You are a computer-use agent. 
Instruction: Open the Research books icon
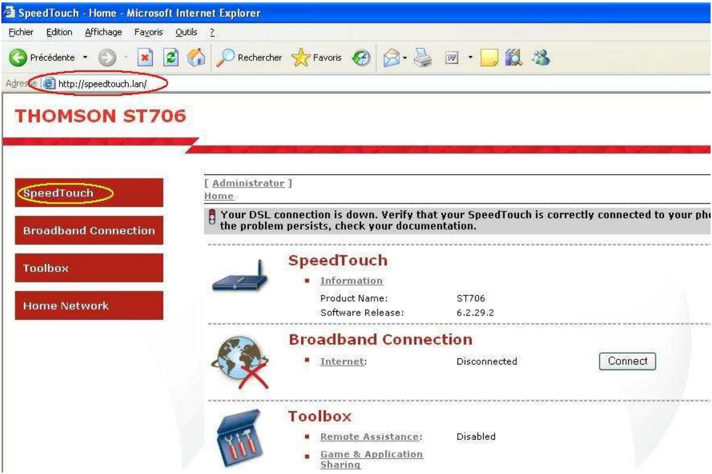[x=513, y=58]
